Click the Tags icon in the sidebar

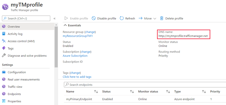click(4, 48)
